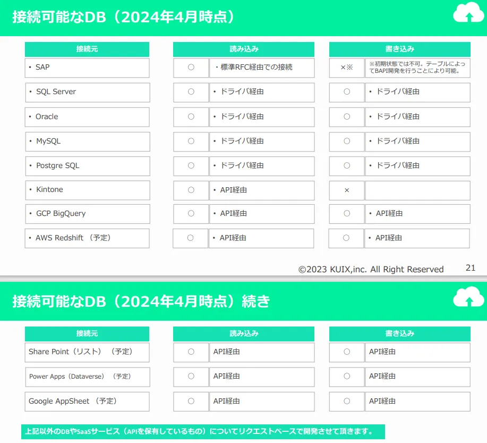Click the green request-based development note banner

tap(203, 431)
